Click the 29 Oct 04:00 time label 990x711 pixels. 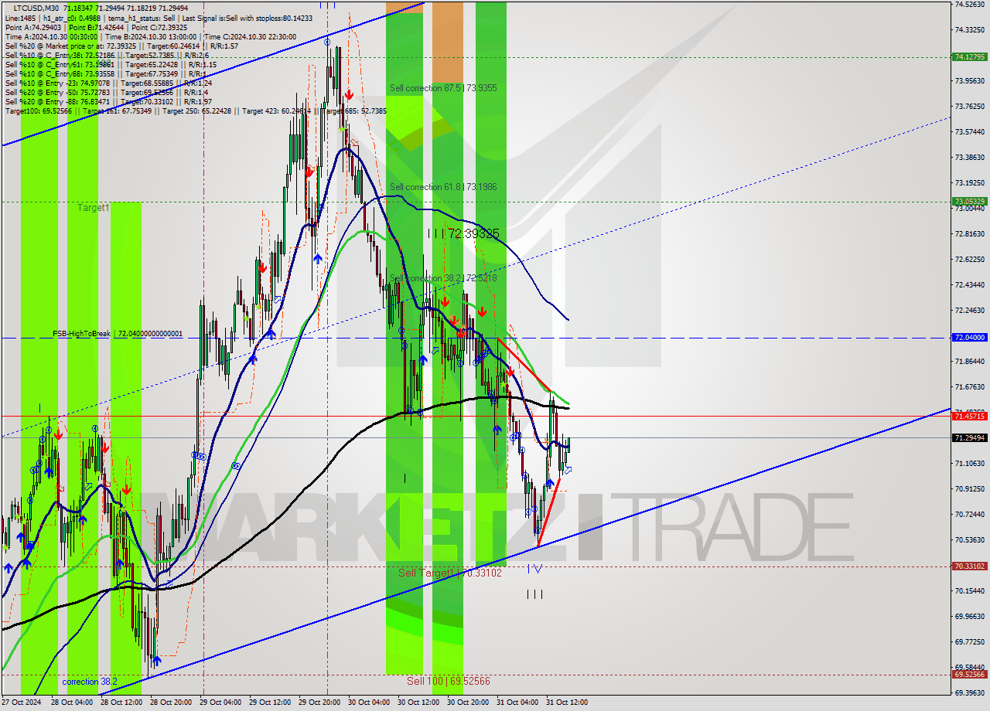tap(220, 702)
